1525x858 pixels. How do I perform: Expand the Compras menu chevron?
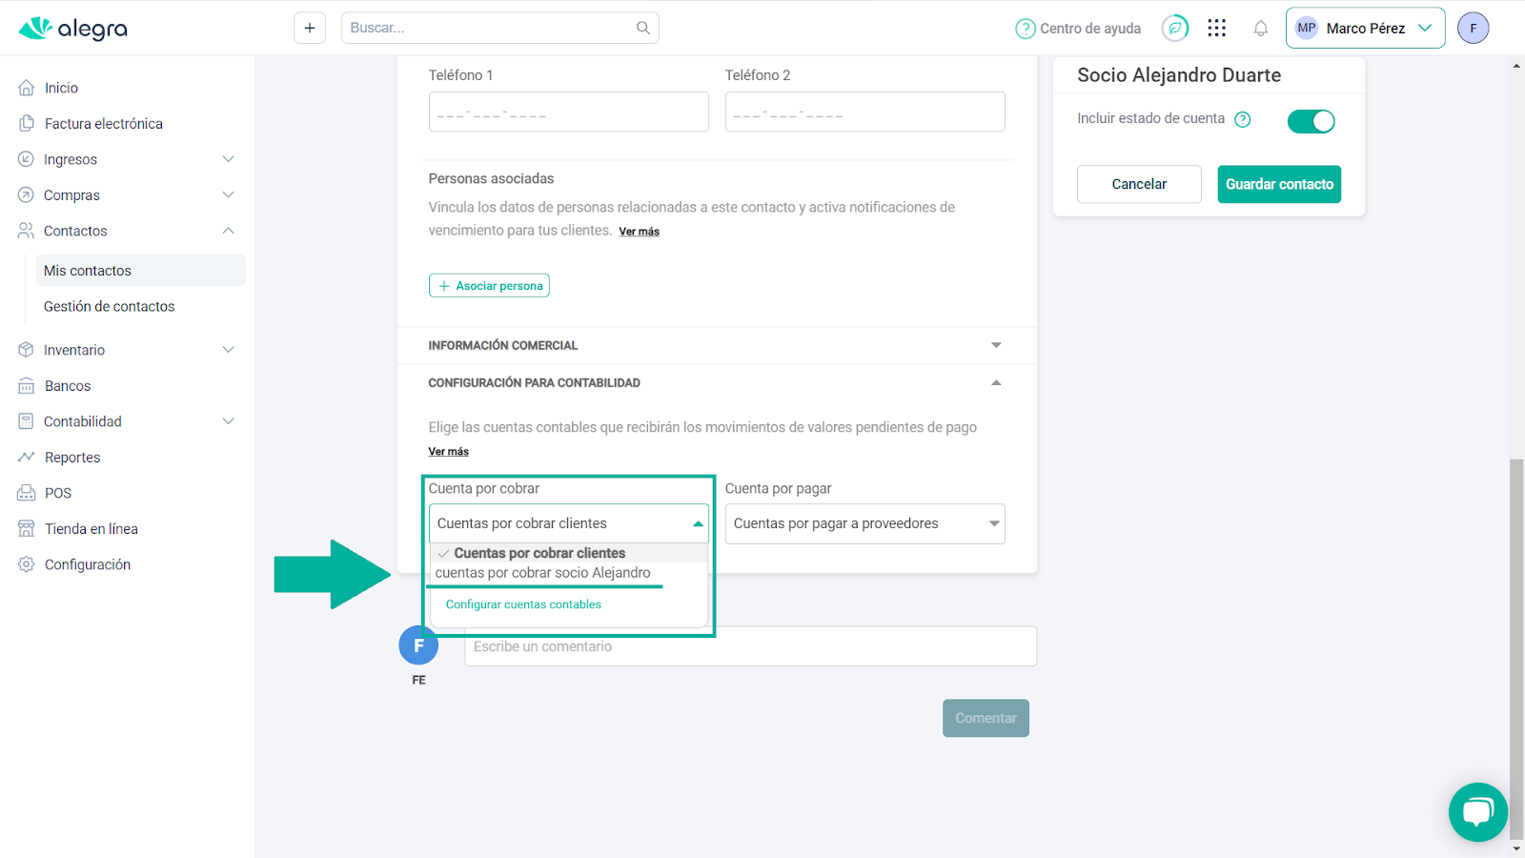click(x=229, y=194)
